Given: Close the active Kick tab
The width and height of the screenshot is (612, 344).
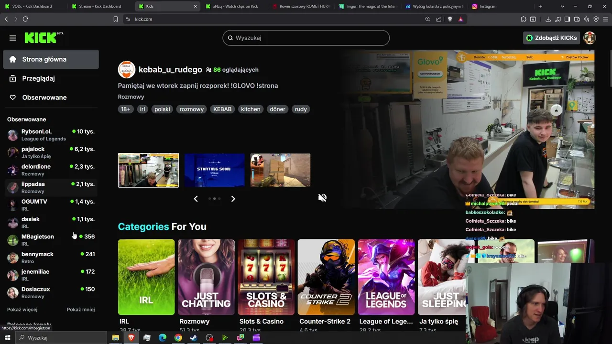Looking at the screenshot, I should pyautogui.click(x=195, y=6).
